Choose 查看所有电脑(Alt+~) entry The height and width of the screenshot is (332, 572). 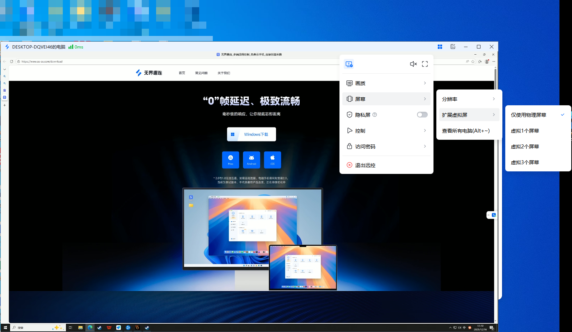click(469, 131)
